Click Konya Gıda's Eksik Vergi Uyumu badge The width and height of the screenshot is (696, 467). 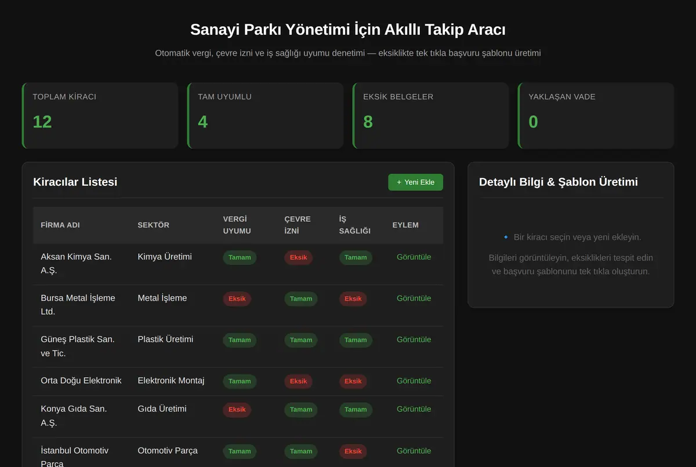[237, 410]
